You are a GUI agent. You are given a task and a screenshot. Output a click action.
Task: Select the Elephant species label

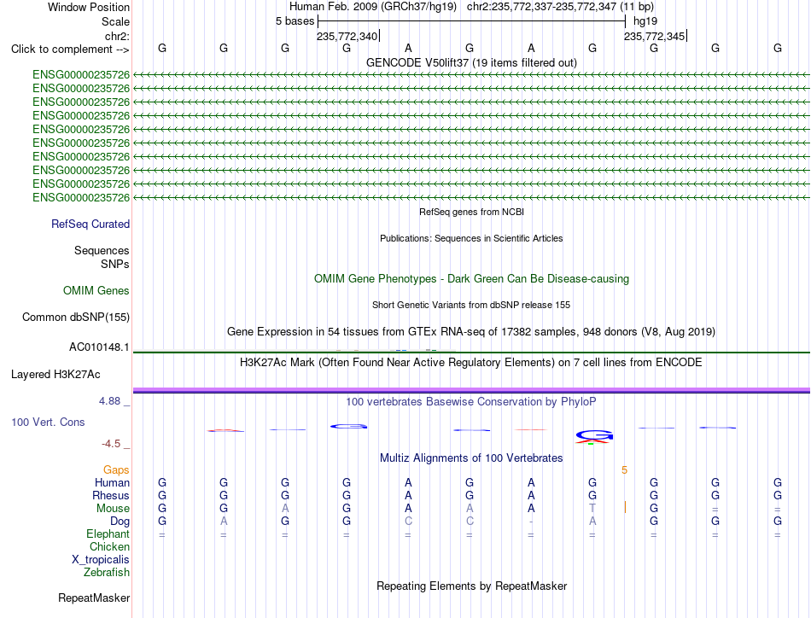(108, 533)
